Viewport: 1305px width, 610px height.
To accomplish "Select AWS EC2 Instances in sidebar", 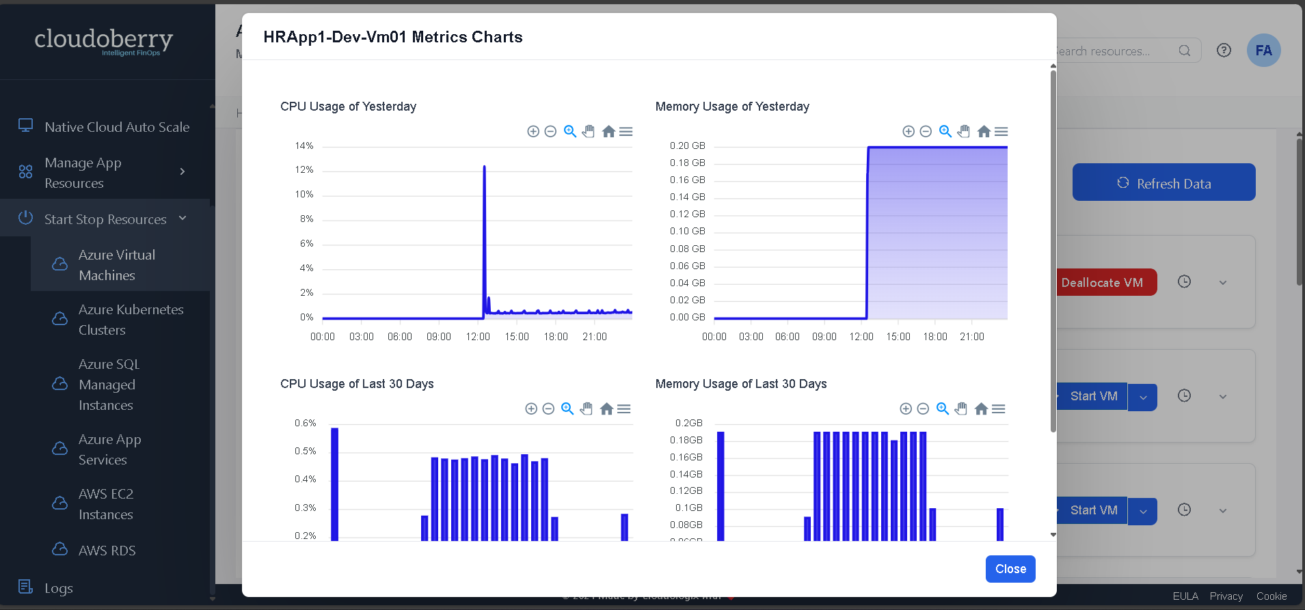I will (x=120, y=504).
